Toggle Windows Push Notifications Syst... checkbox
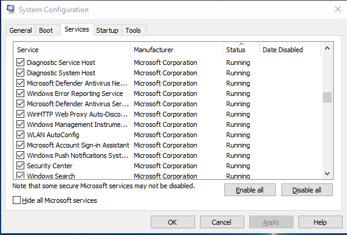 (21, 155)
